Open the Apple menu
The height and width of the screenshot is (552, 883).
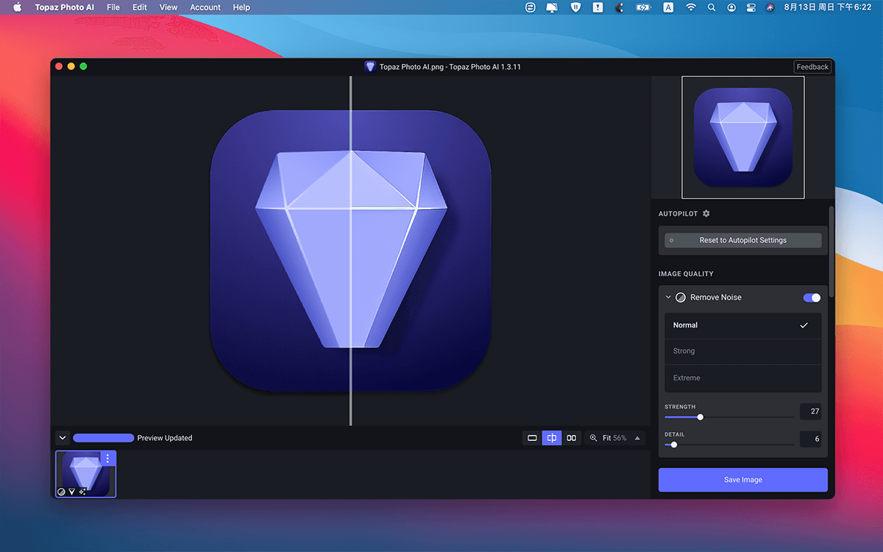pos(18,7)
